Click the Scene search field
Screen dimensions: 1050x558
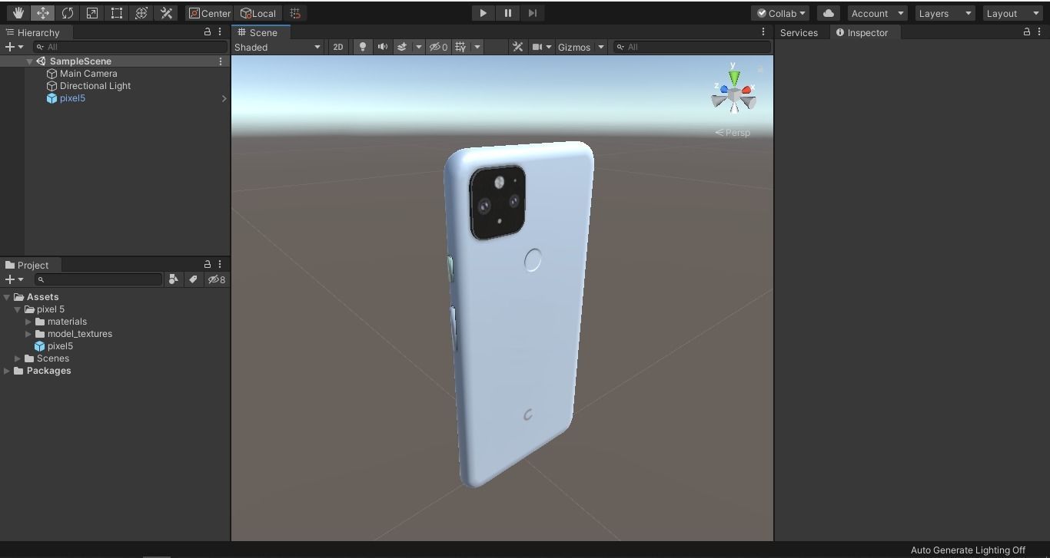click(692, 47)
